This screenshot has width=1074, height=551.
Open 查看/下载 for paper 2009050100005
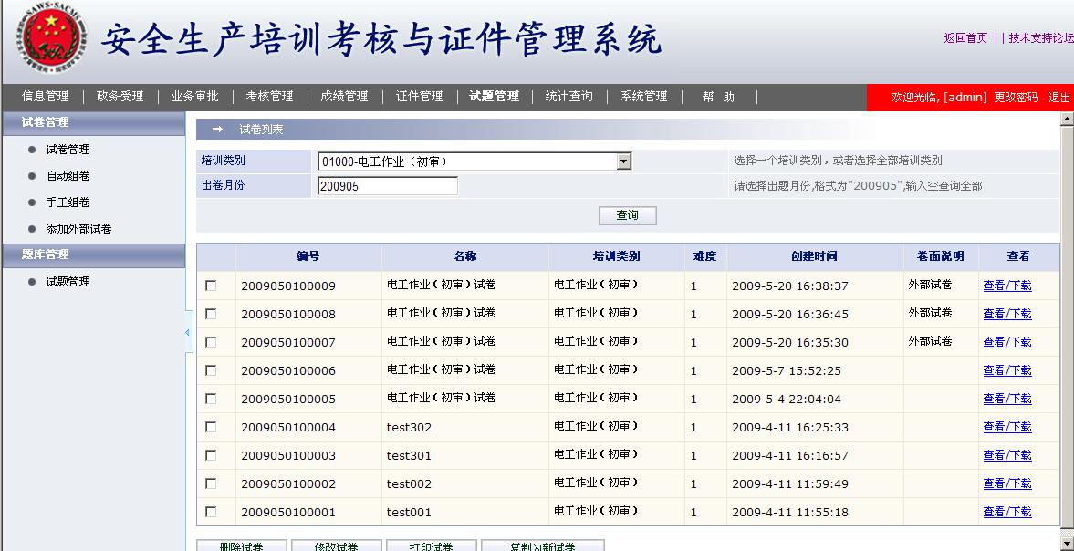(1006, 399)
